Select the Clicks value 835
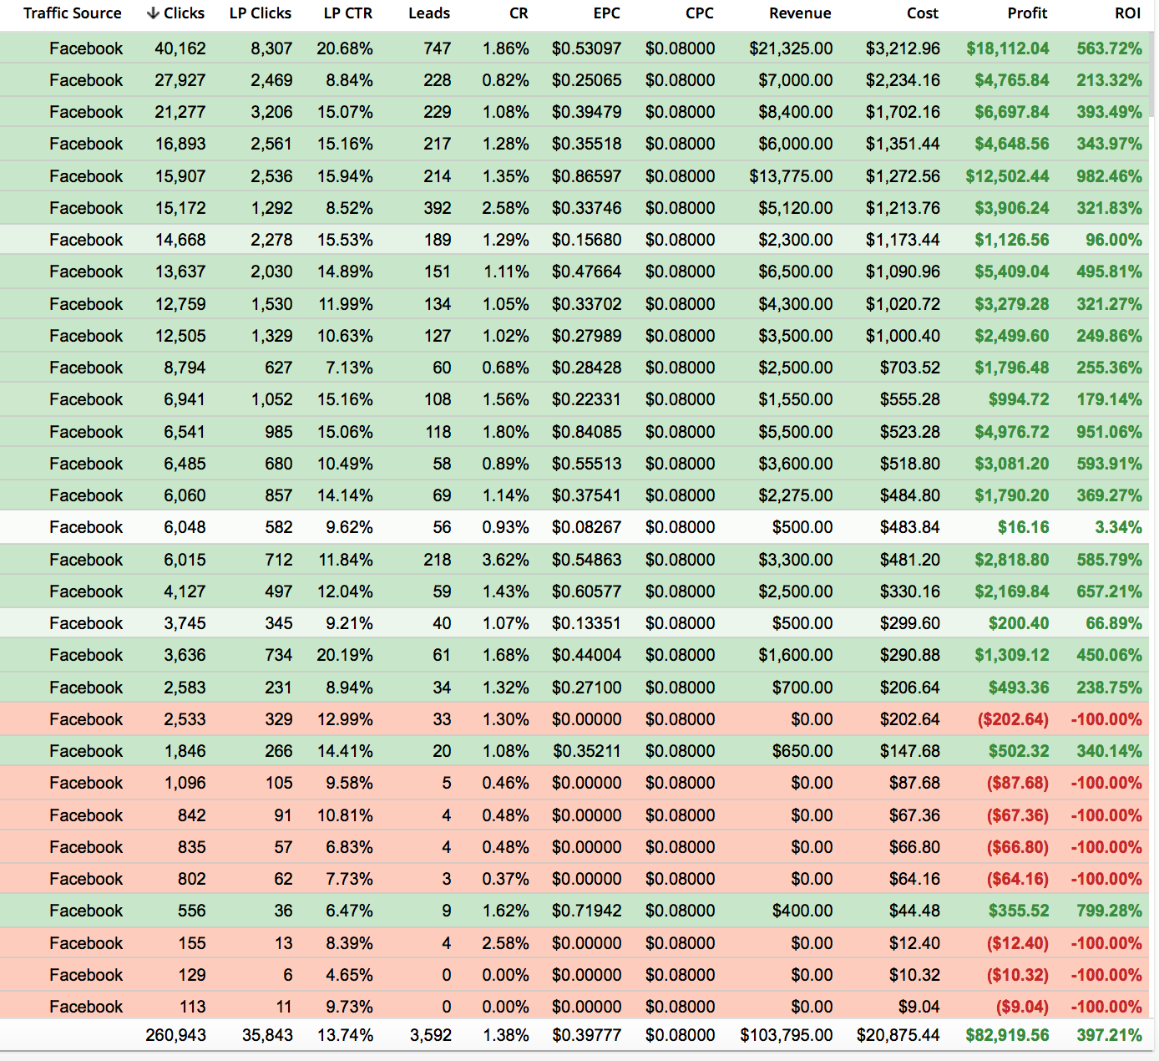Viewport: 1159px width, 1061px height. pos(192,847)
